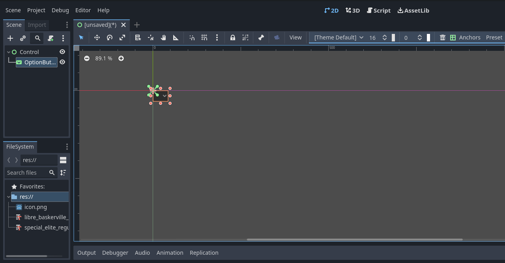Select icon.png in FileSystem
This screenshot has width=505, height=263.
(36, 207)
